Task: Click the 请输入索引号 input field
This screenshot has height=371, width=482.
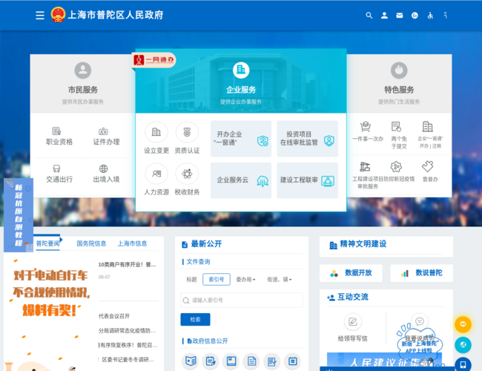Action: (x=242, y=301)
